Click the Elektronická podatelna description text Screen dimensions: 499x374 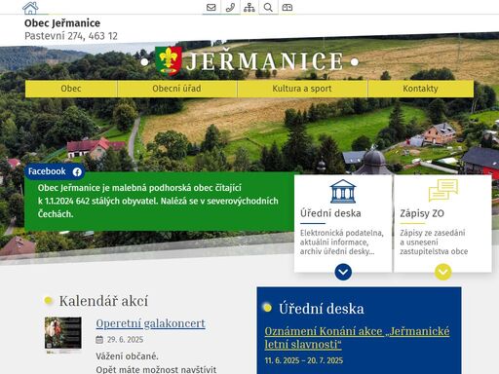(x=342, y=243)
